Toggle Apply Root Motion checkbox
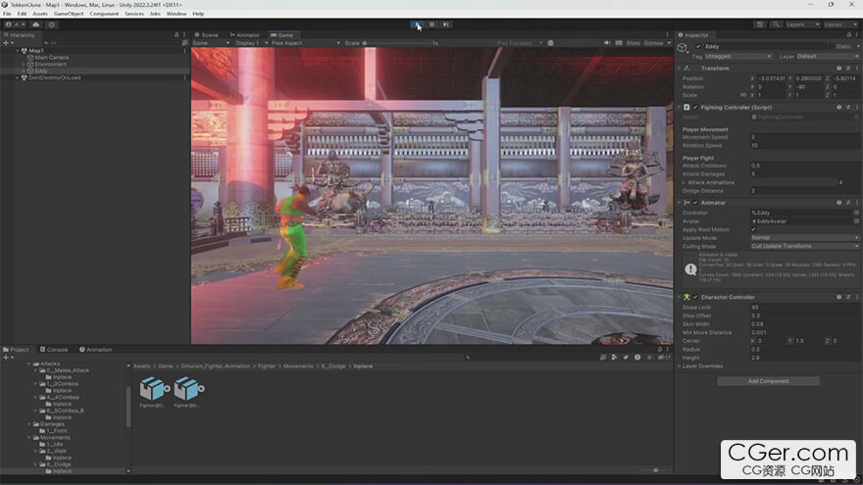This screenshot has width=863, height=485. pos(753,230)
